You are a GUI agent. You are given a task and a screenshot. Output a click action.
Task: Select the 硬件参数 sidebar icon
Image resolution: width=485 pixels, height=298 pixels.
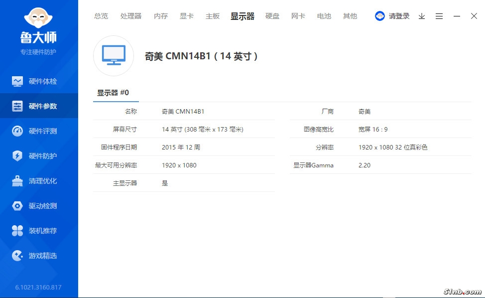[x=17, y=106]
